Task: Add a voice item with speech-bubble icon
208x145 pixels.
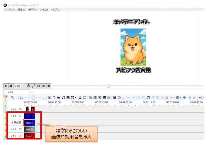Action: point(49,98)
